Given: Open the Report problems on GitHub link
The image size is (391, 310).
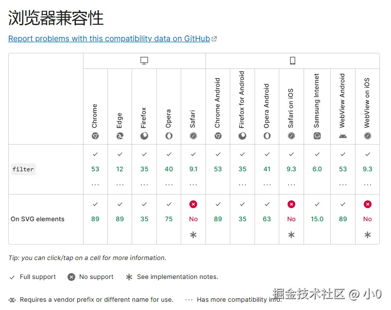Looking at the screenshot, I should click(109, 39).
